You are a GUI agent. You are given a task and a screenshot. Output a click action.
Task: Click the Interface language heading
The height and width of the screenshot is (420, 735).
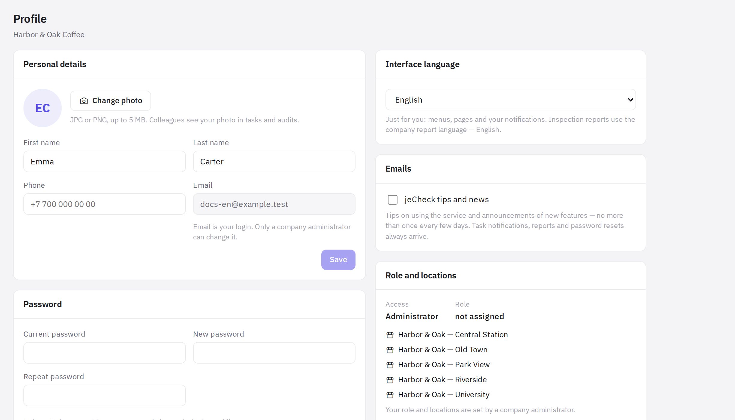(422, 64)
